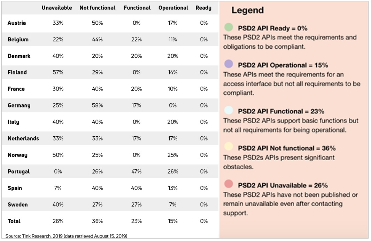Select the Germany row label
371x241 pixels.
coord(19,105)
